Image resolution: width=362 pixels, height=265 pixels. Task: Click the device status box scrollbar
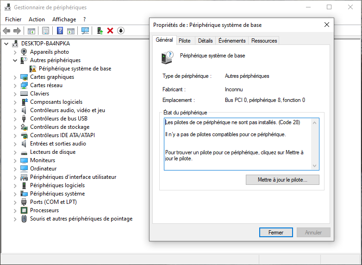(x=315, y=144)
